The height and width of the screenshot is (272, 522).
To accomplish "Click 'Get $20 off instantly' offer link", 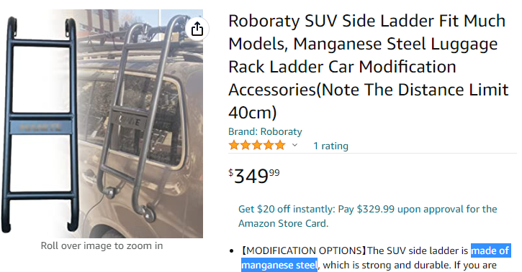I will click(287, 209).
